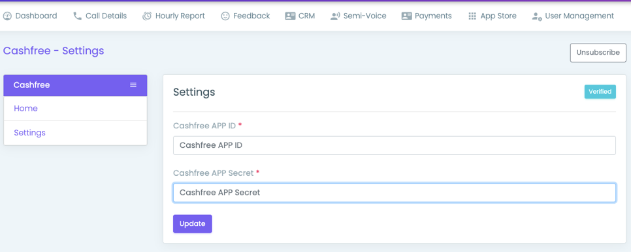The image size is (631, 252).
Task: Open User Management
Action: pos(573,16)
